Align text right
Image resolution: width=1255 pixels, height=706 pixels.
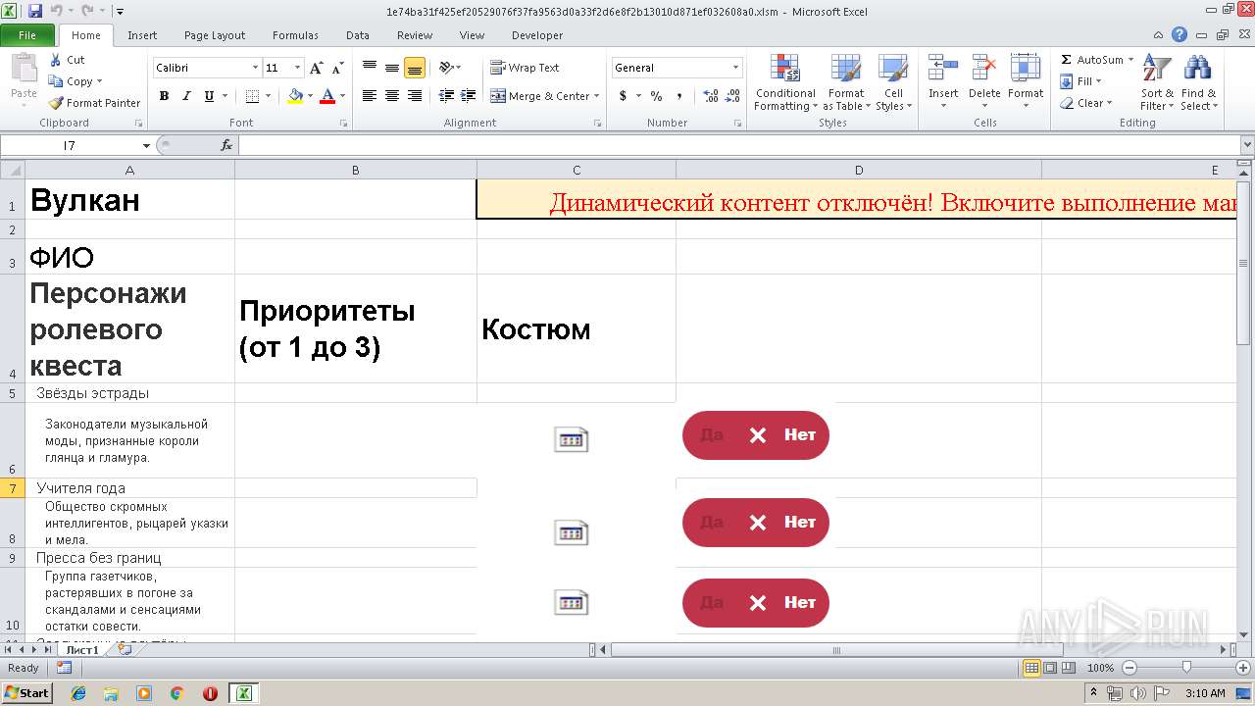tap(415, 96)
